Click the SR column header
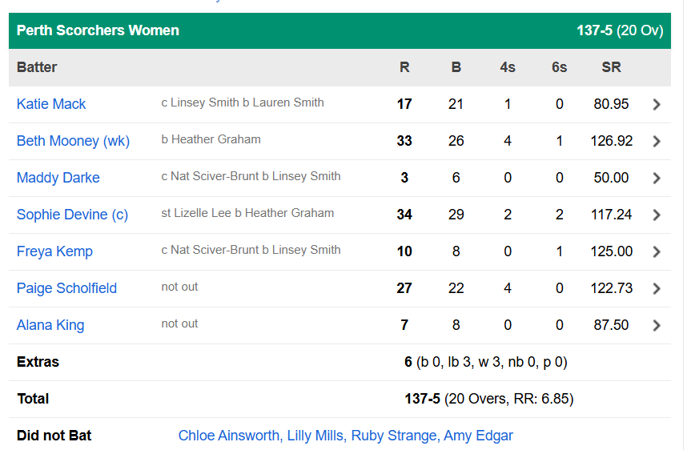Image resolution: width=691 pixels, height=450 pixels. 611,67
